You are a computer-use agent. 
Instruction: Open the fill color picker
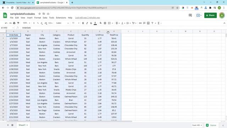click(101, 23)
